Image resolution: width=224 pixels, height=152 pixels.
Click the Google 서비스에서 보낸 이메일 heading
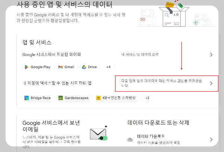(x=51, y=126)
